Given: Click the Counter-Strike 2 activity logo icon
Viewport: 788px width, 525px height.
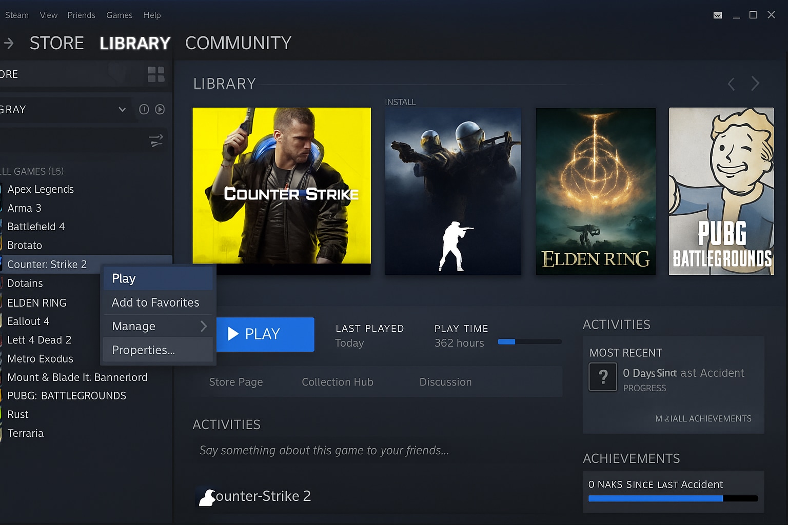Looking at the screenshot, I should pyautogui.click(x=207, y=497).
